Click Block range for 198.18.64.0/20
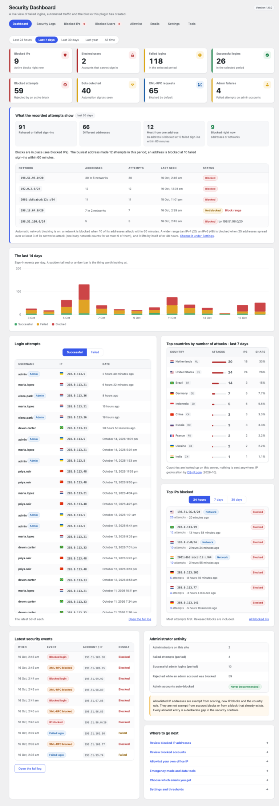This screenshot has width=279, height=806. (233, 210)
